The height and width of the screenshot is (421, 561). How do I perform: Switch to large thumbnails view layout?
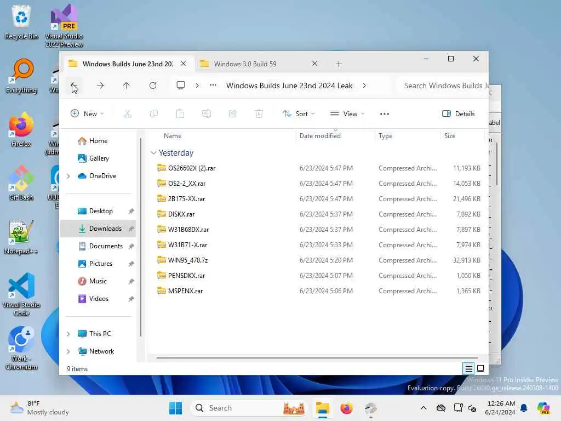click(480, 368)
